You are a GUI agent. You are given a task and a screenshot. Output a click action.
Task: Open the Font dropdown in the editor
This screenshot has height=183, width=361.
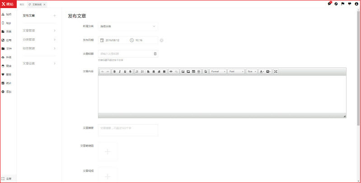pyautogui.click(x=236, y=71)
